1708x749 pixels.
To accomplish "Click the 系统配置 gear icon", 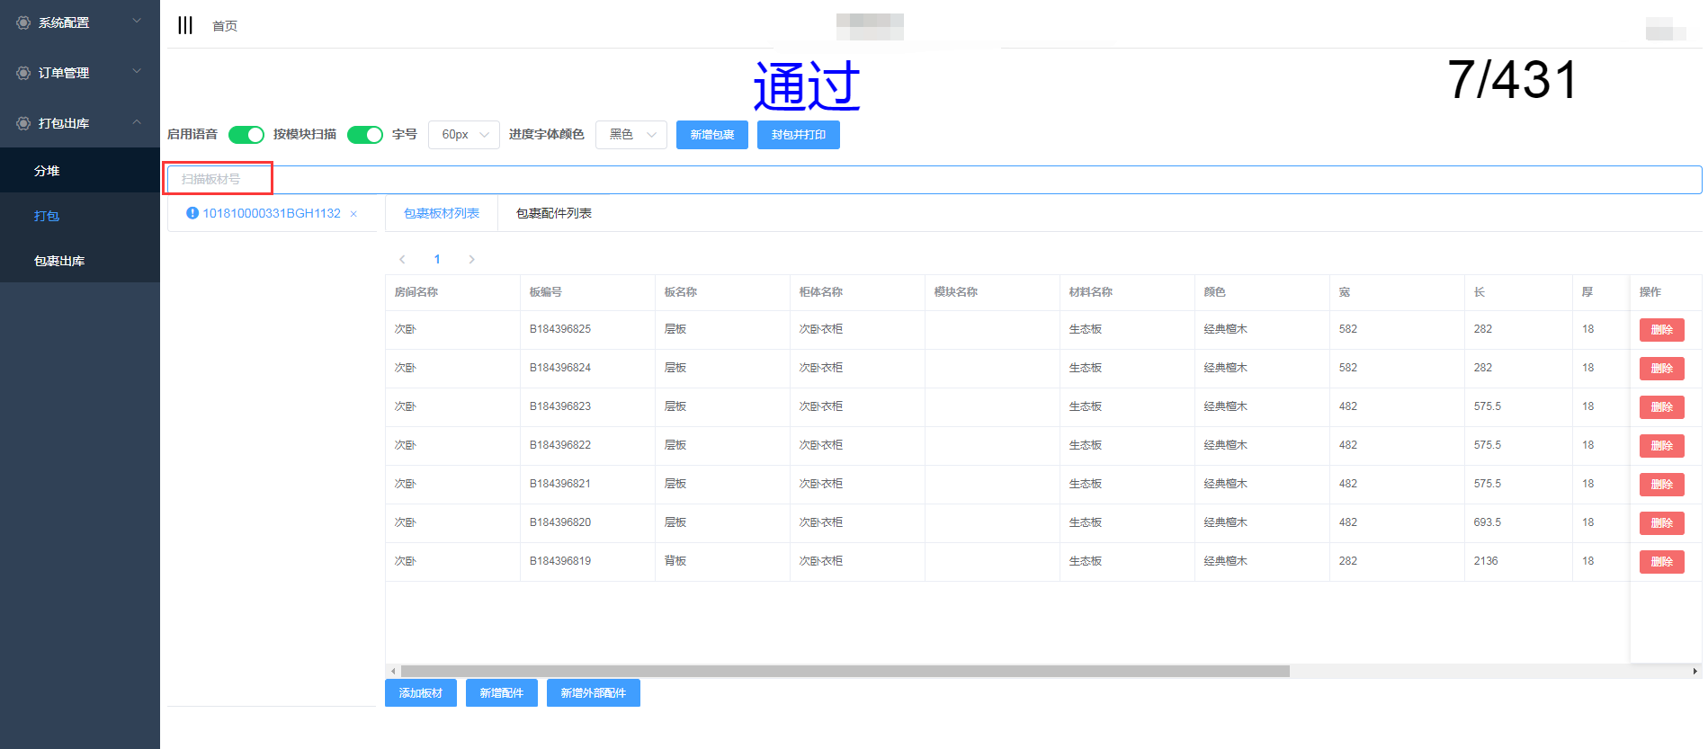I will 23,22.
